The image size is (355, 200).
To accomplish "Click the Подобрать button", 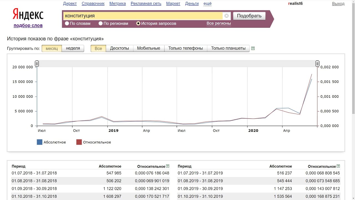I will 249,16.
